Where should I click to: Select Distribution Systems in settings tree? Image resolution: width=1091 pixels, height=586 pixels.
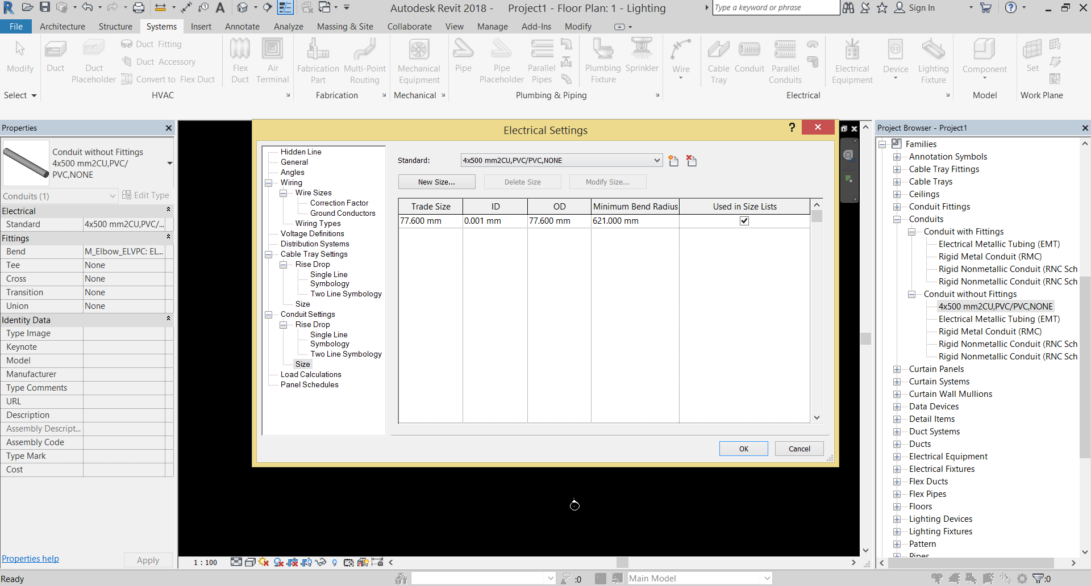315,244
